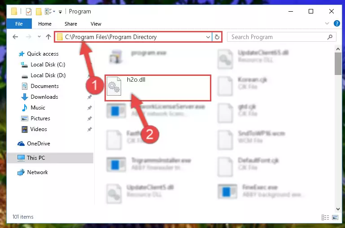Screen dimensions: 345x228
Task: Click the Forward navigation arrow
Action: pos(28,37)
